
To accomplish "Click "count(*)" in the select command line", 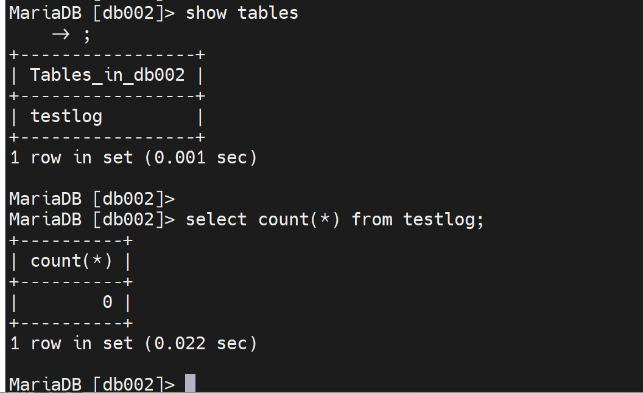I will 299,219.
